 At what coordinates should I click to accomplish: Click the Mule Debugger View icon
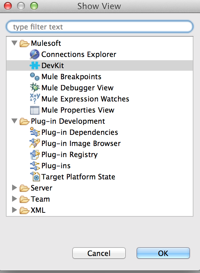coord(35,88)
